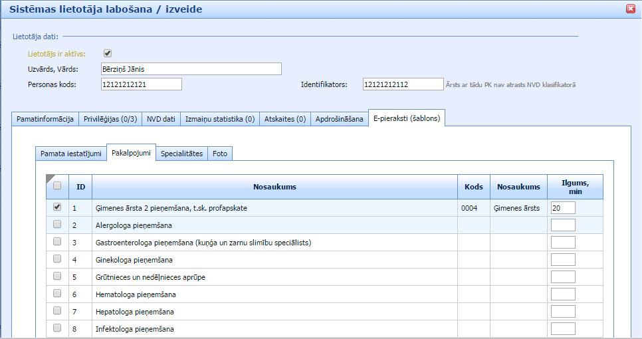This screenshot has height=339, width=642.
Task: Go to Izmaiņu statistika (0) tab
Action: pyautogui.click(x=219, y=119)
